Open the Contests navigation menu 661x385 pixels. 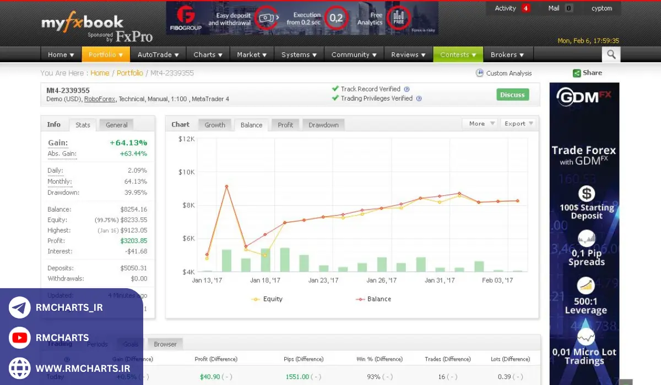coord(458,54)
